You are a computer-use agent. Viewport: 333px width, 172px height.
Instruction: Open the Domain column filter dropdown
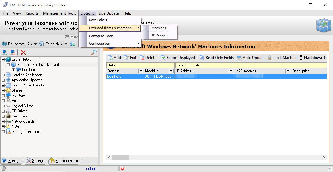pyautogui.click(x=141, y=71)
